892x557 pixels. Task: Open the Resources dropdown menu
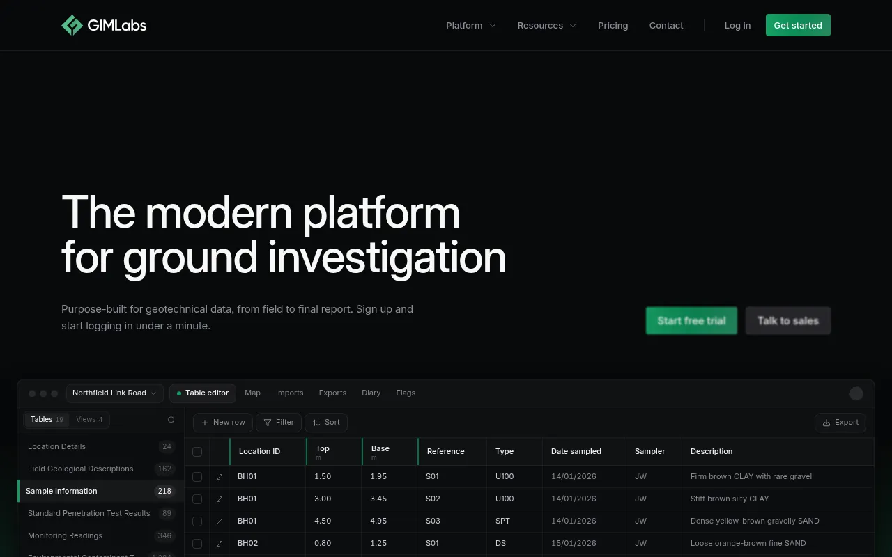click(x=547, y=26)
